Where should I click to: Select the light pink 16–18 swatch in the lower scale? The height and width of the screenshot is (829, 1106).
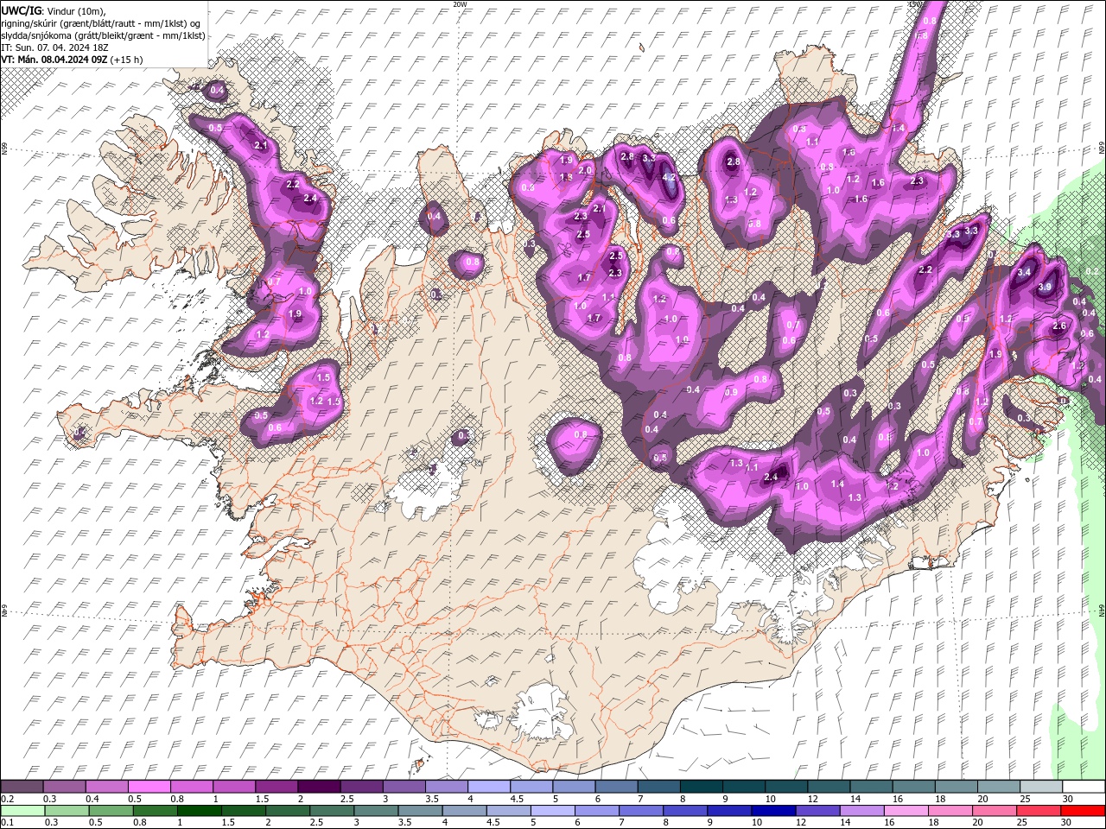(x=905, y=811)
